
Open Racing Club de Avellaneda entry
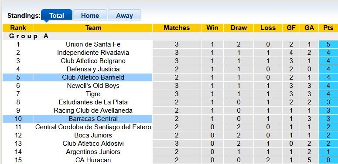point(93,110)
